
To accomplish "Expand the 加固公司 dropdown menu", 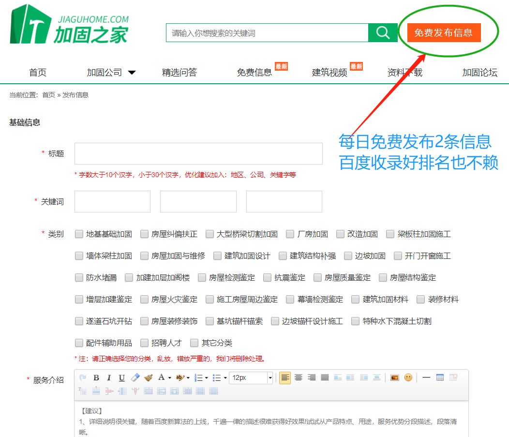I will pos(132,73).
